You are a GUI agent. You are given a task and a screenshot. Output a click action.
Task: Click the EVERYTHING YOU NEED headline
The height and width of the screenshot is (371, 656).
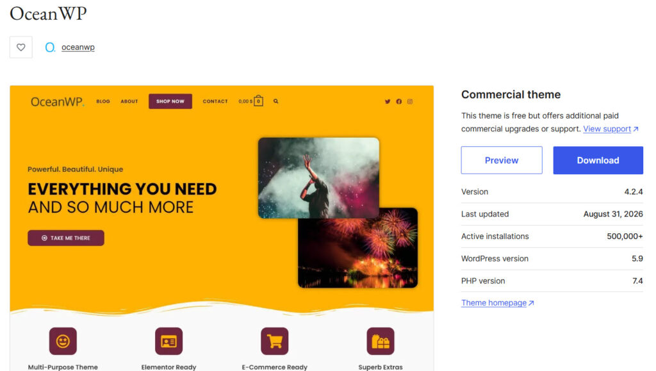[x=122, y=189]
